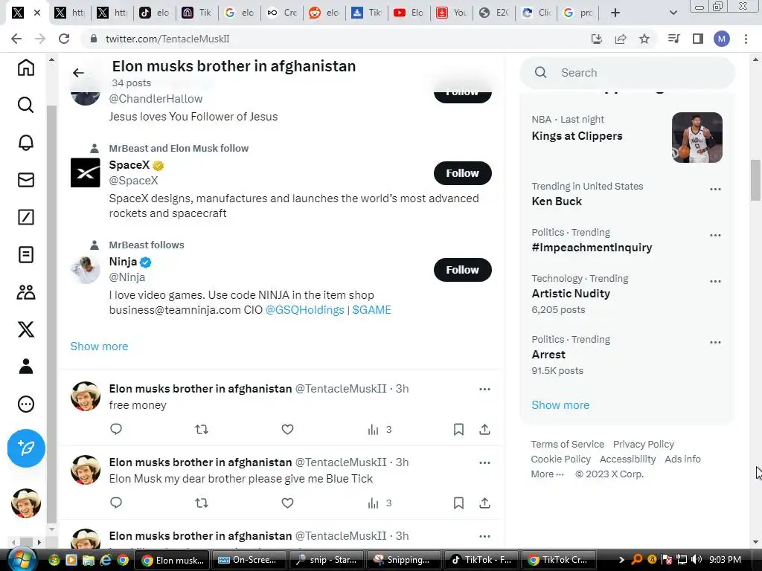Open @GSQHoldings mention link
Viewport: 762px width, 571px height.
click(x=304, y=310)
